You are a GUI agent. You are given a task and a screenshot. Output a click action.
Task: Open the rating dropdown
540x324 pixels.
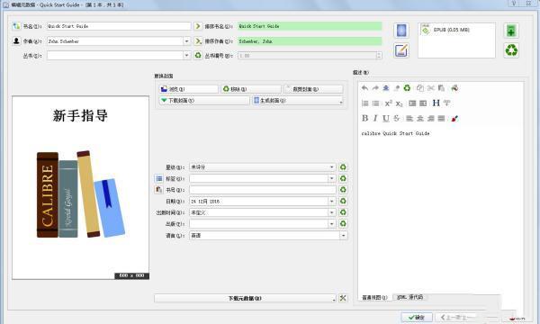click(x=331, y=167)
